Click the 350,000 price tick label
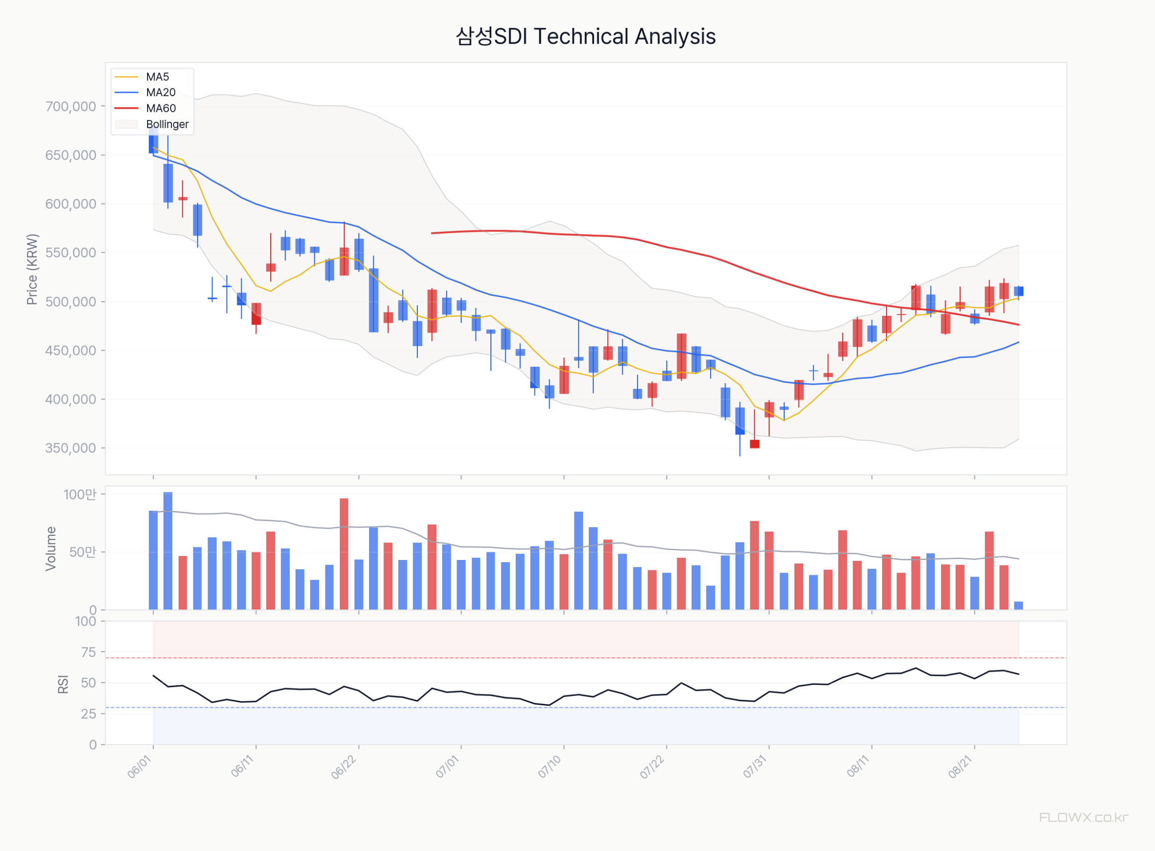 tap(70, 448)
